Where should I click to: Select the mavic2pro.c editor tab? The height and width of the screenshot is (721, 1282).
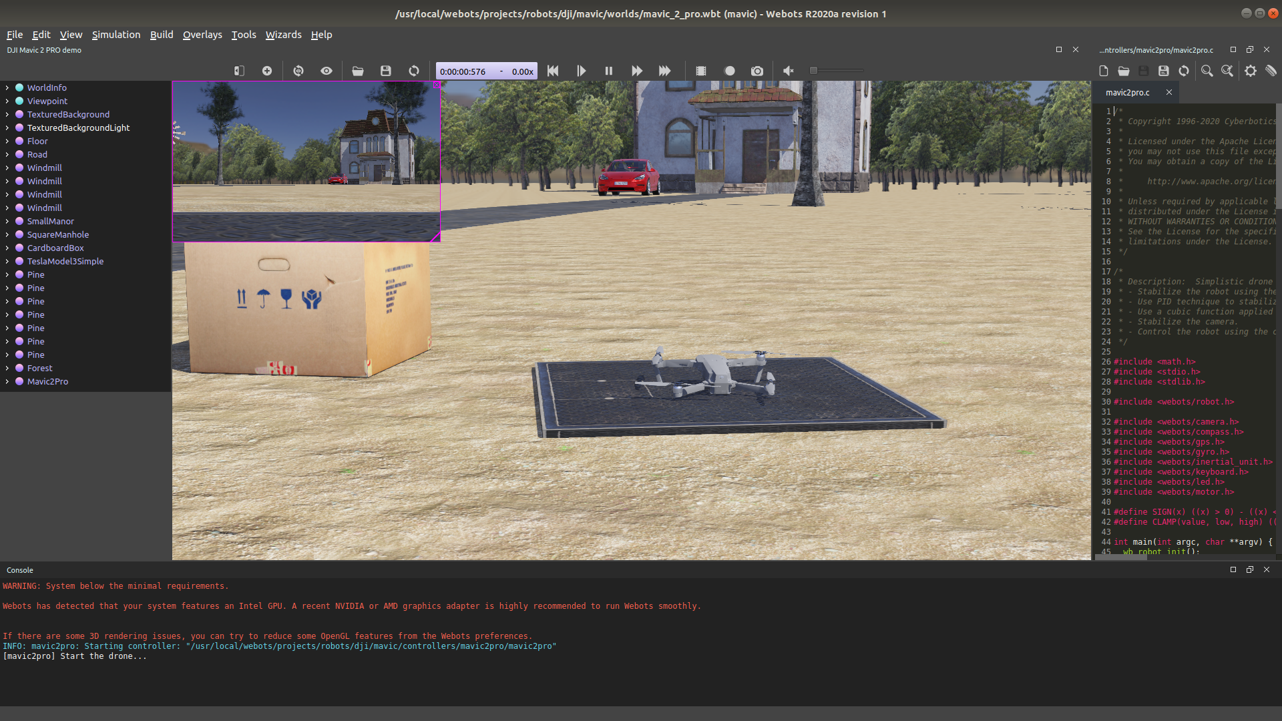coord(1128,93)
